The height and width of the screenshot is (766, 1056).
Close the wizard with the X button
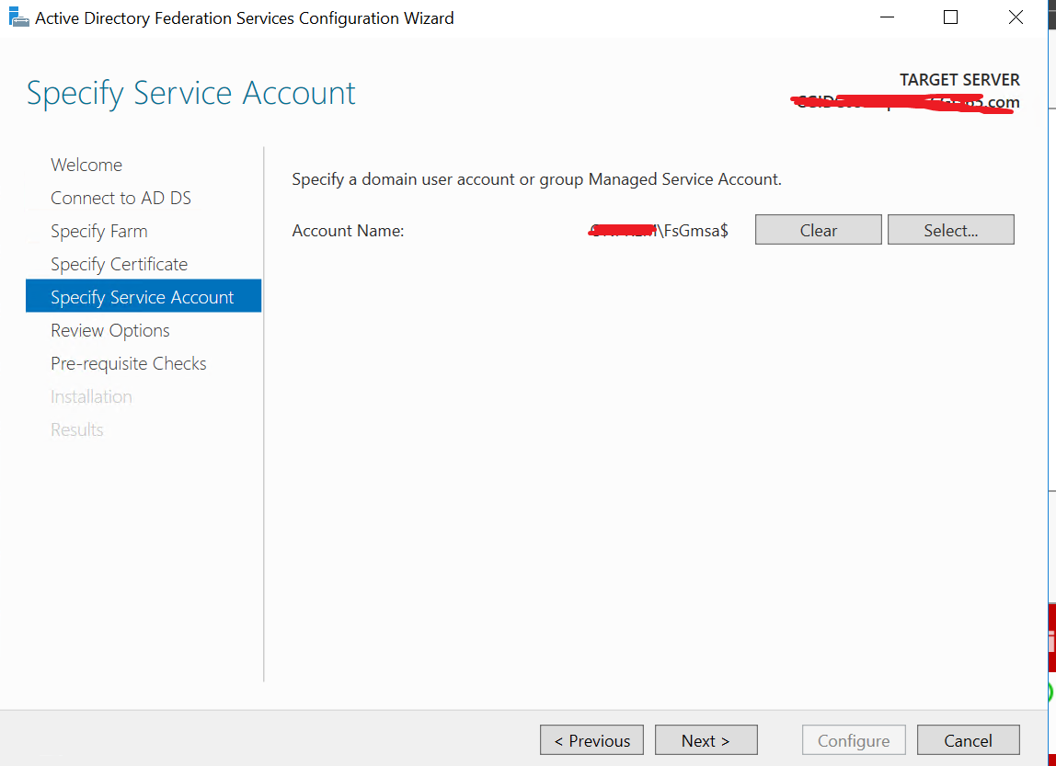[x=1016, y=17]
